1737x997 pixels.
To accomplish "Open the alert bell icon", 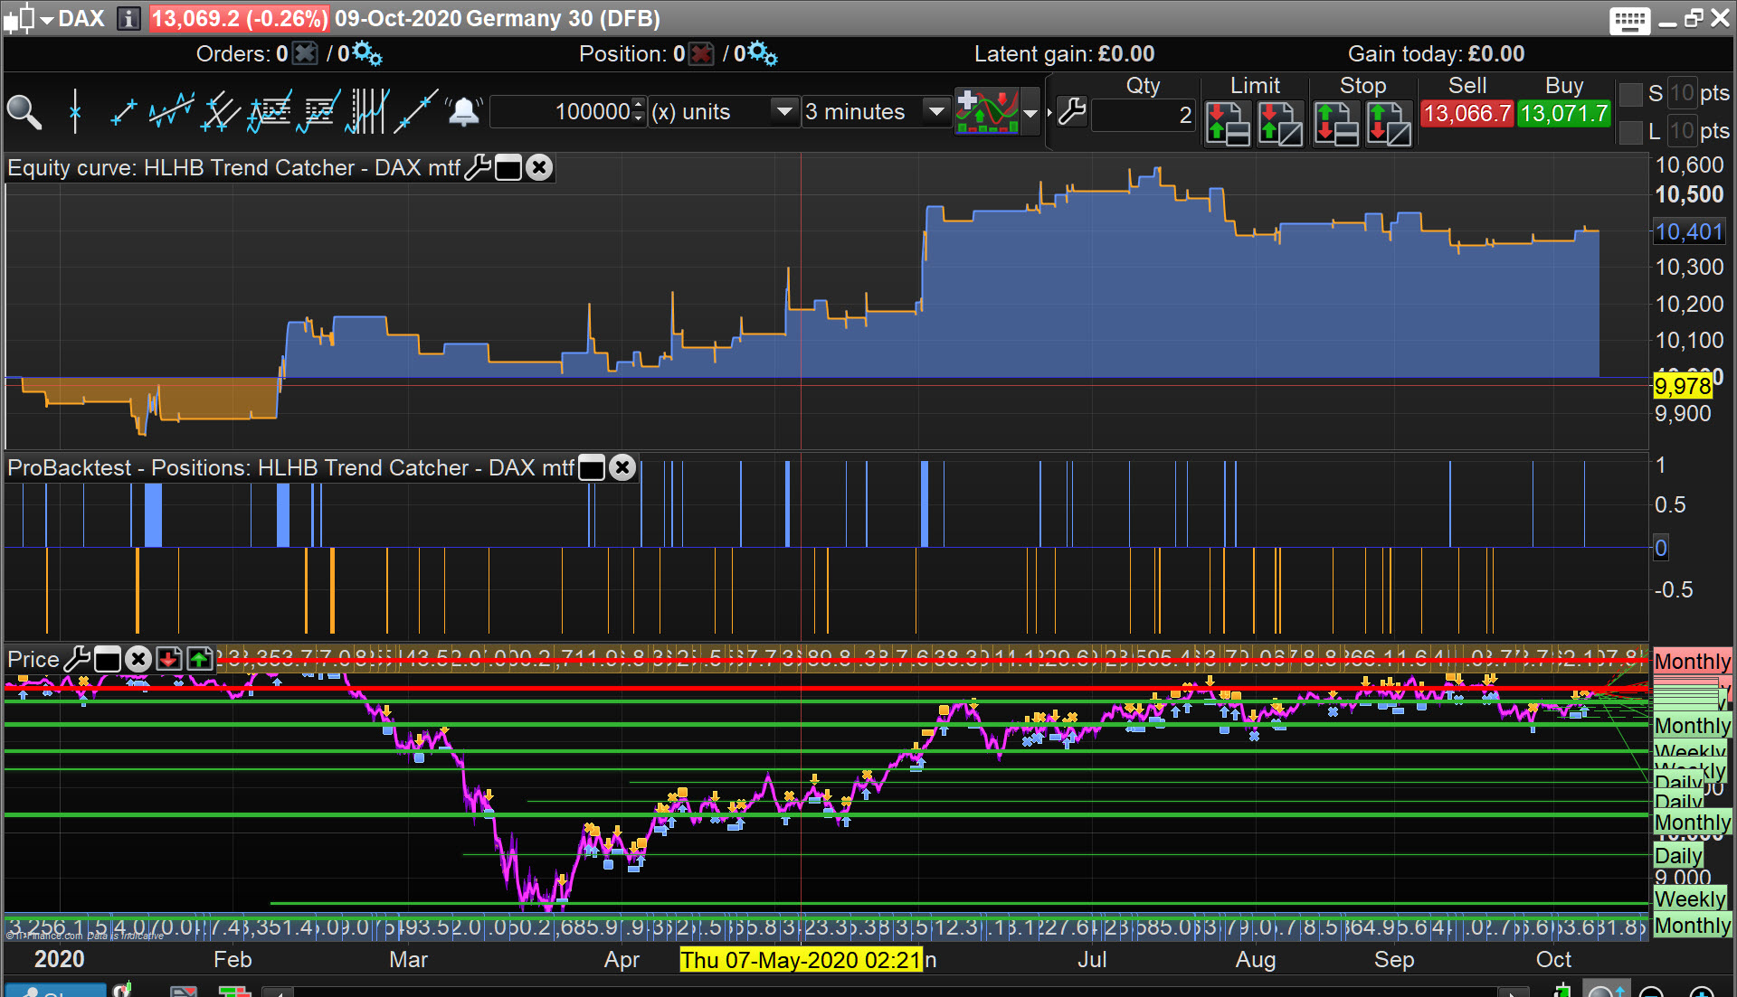I will point(463,112).
